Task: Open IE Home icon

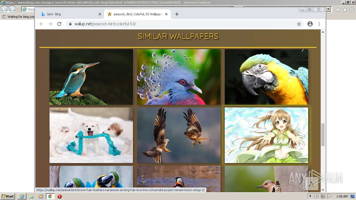Action: click(338, 10)
